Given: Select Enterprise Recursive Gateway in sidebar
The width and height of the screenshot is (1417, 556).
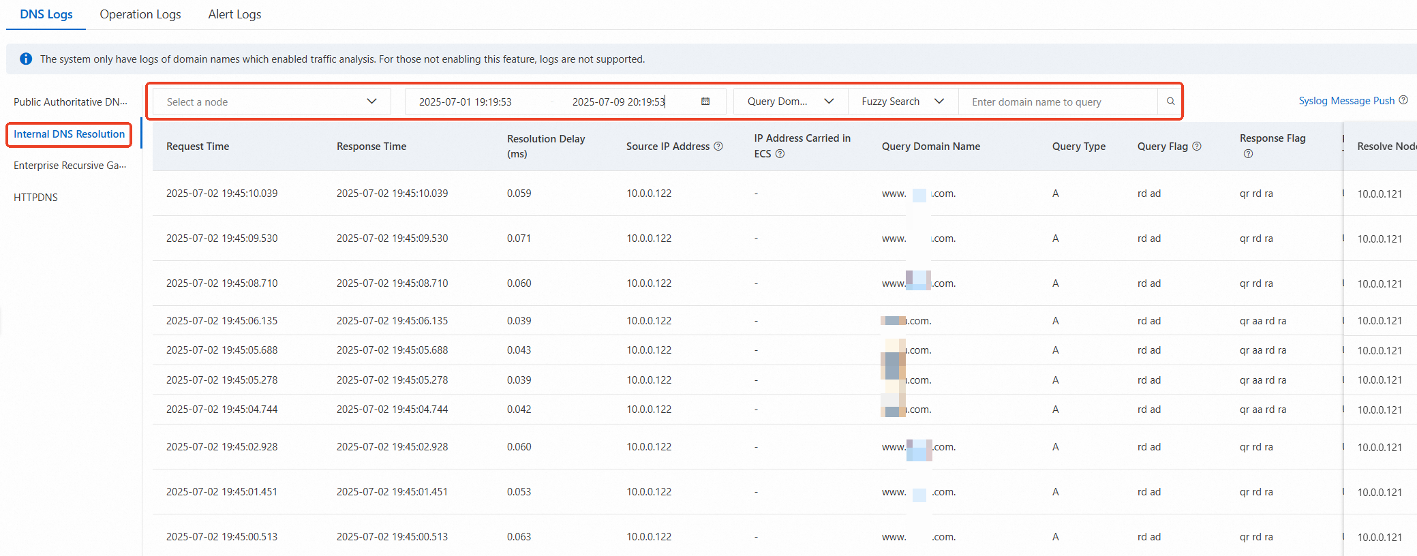Looking at the screenshot, I should coord(70,166).
